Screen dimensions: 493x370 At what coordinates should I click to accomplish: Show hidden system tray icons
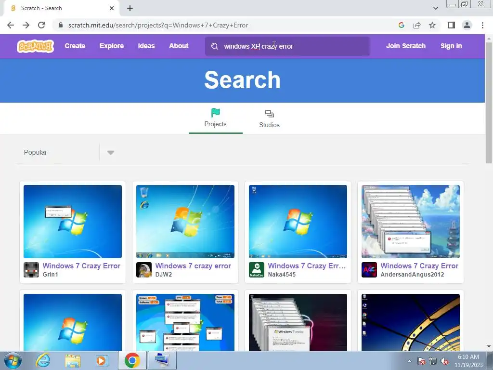tap(409, 361)
